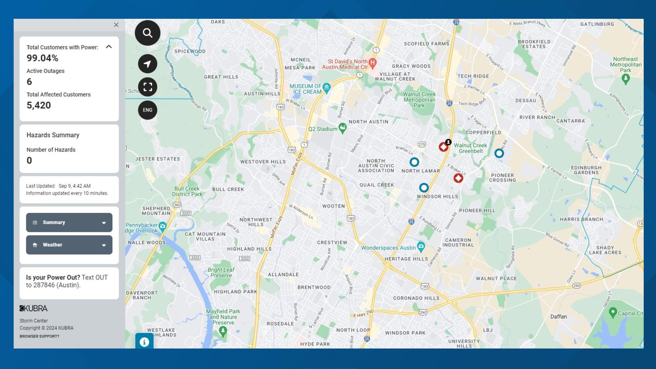Viewport: 656px width, 369px height.
Task: Toggle the Hazards Summary section
Action: pyautogui.click(x=68, y=135)
